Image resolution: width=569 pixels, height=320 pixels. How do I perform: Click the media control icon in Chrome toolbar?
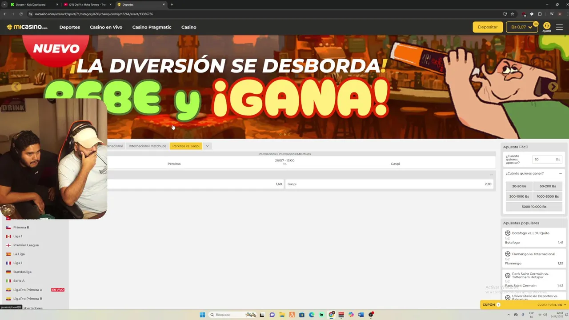coord(551,14)
